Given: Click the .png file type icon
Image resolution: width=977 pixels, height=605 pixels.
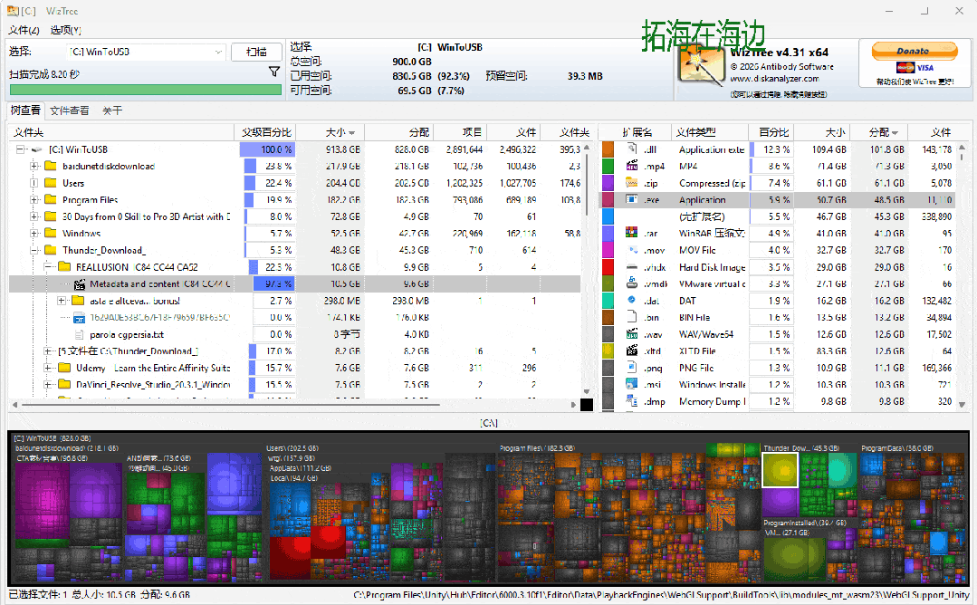Looking at the screenshot, I should 632,368.
